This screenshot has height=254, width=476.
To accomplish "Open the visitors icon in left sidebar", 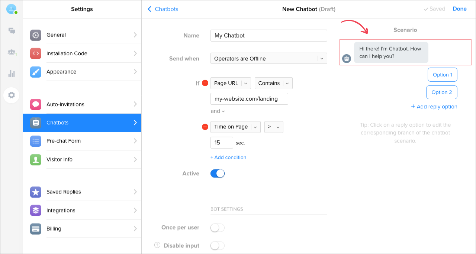I will coord(12,52).
